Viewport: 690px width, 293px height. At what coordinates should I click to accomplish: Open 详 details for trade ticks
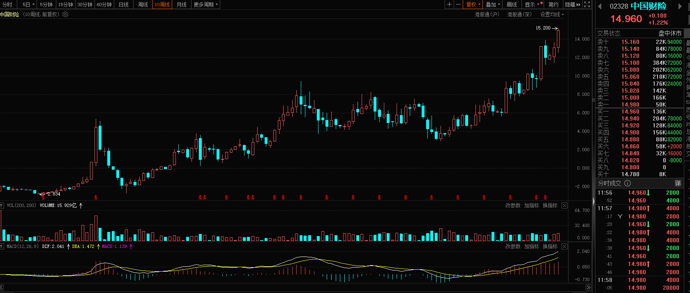(x=678, y=183)
